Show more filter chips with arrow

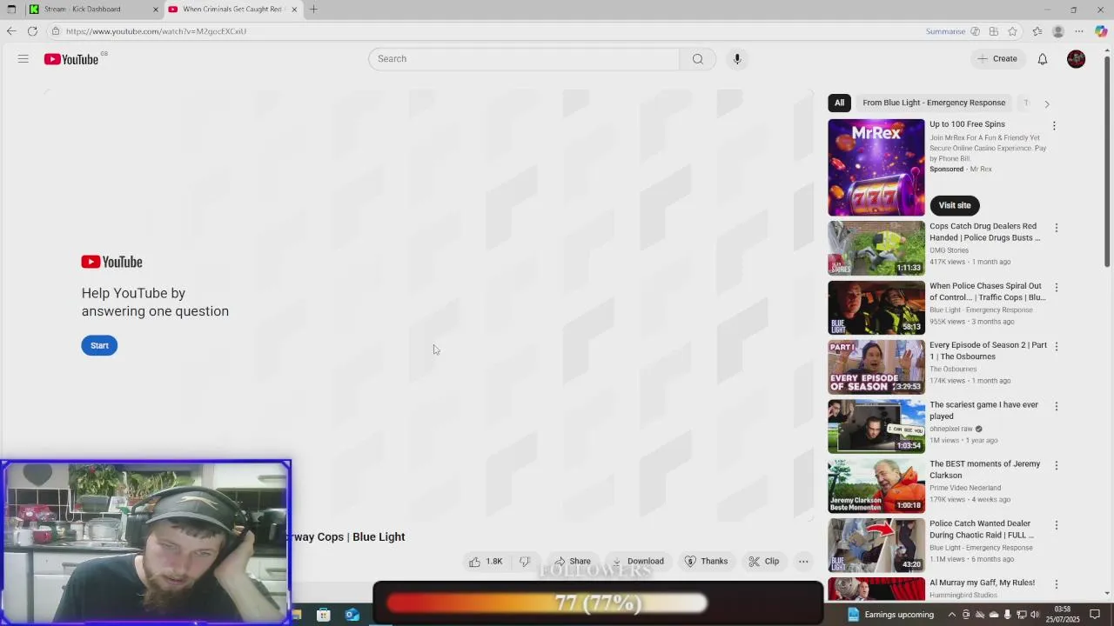click(x=1047, y=103)
